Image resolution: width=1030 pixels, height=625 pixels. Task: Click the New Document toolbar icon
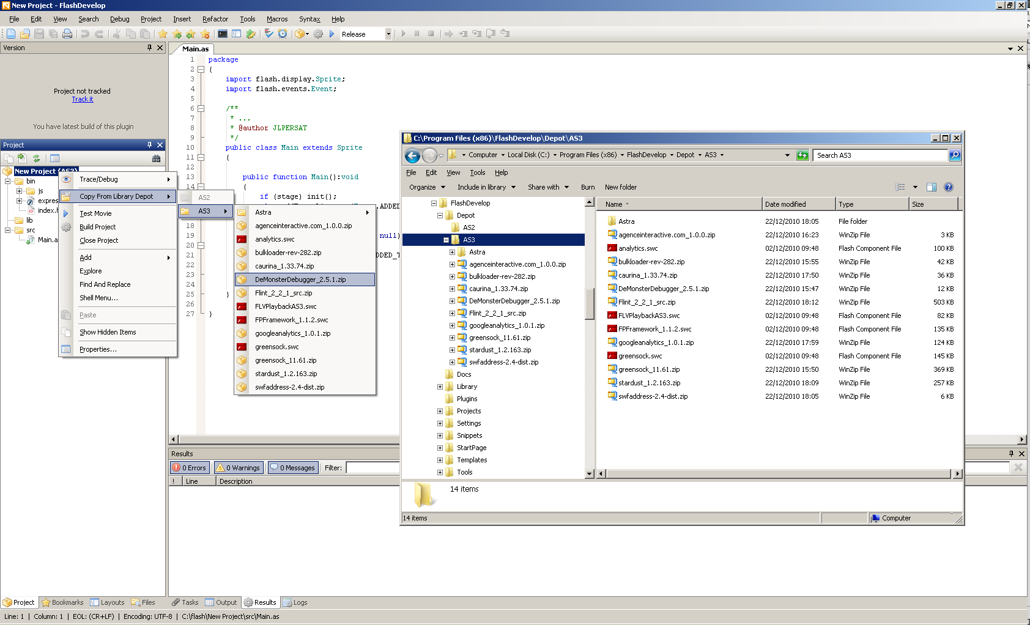11,34
